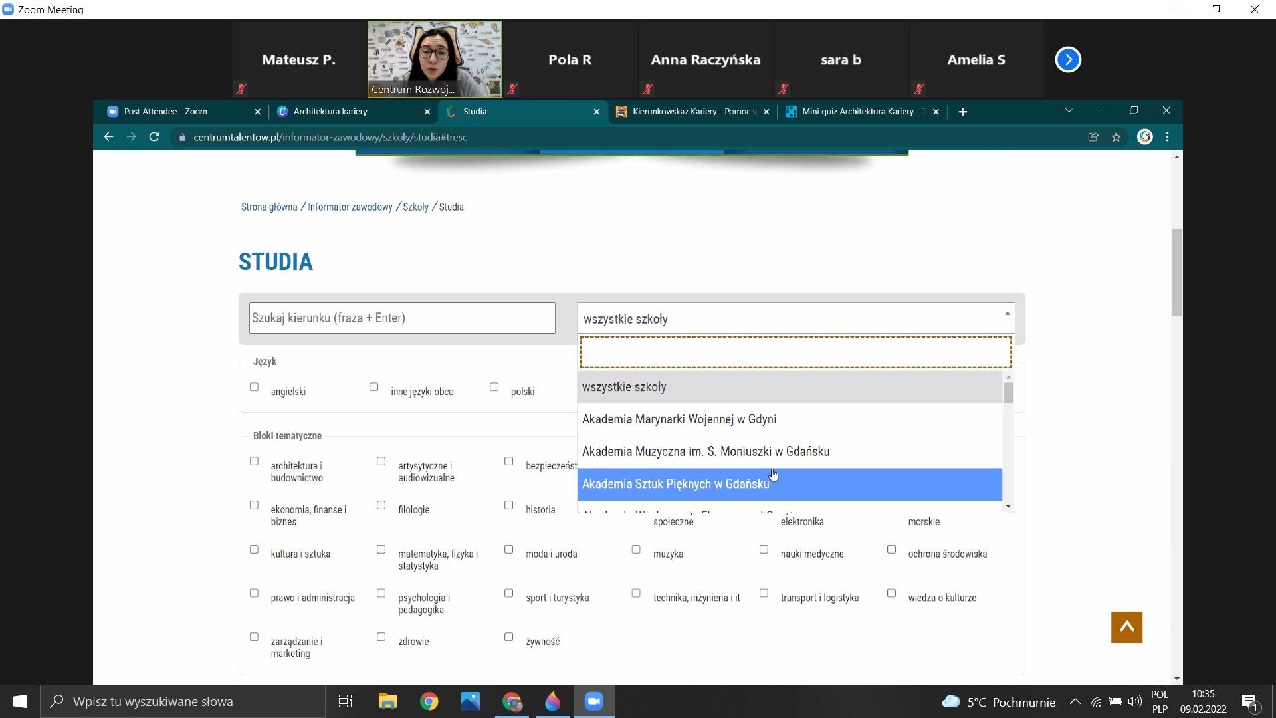Check the kultura i sztuka checkbox
1276x718 pixels.
click(x=254, y=550)
